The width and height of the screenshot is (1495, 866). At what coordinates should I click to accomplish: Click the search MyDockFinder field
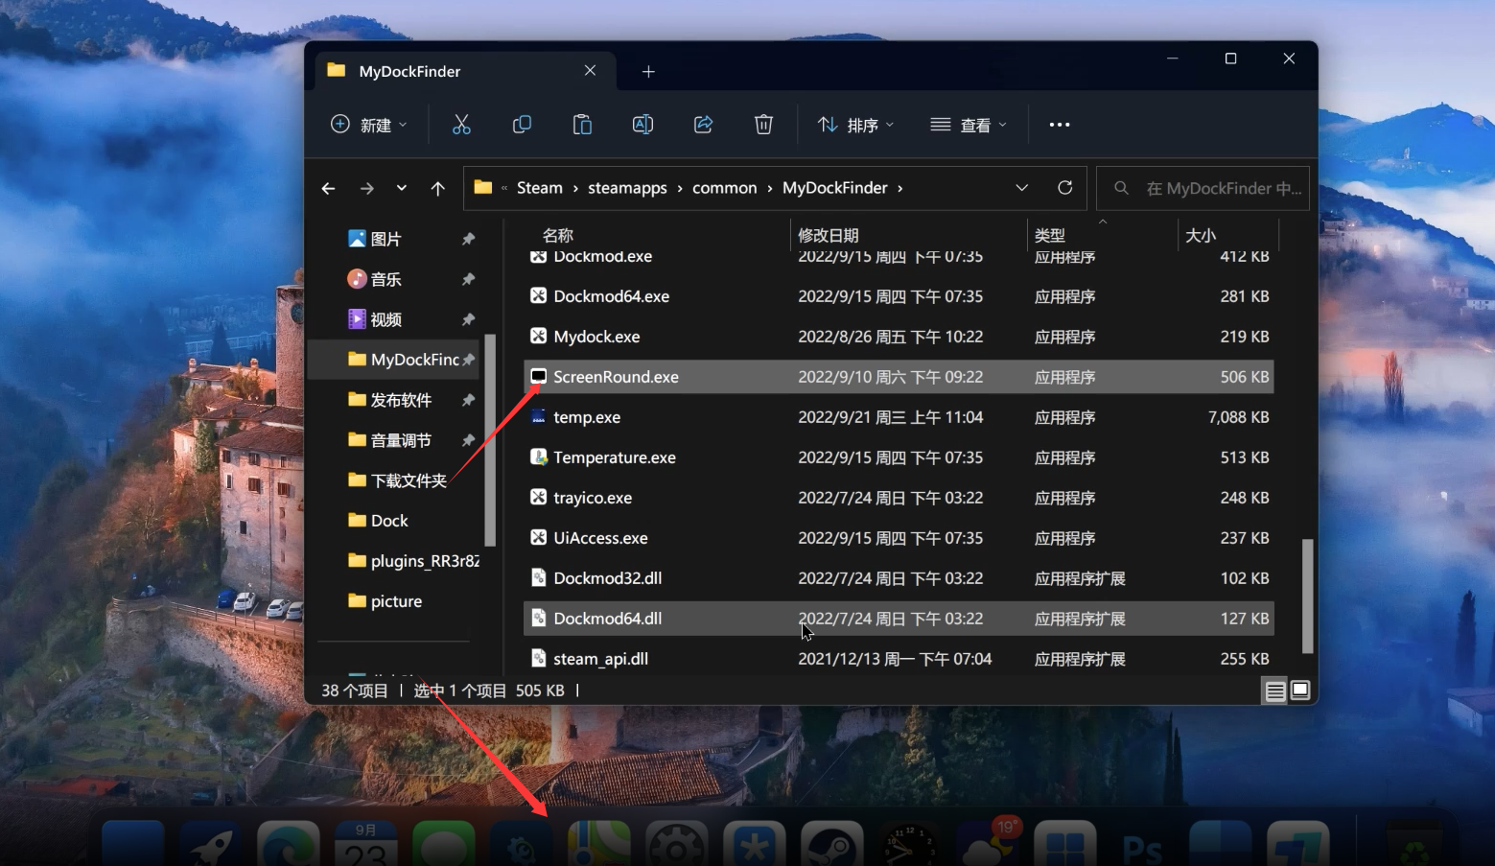[1203, 188]
